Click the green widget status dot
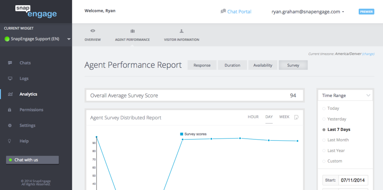The width and height of the screenshot is (383, 190). [7, 39]
